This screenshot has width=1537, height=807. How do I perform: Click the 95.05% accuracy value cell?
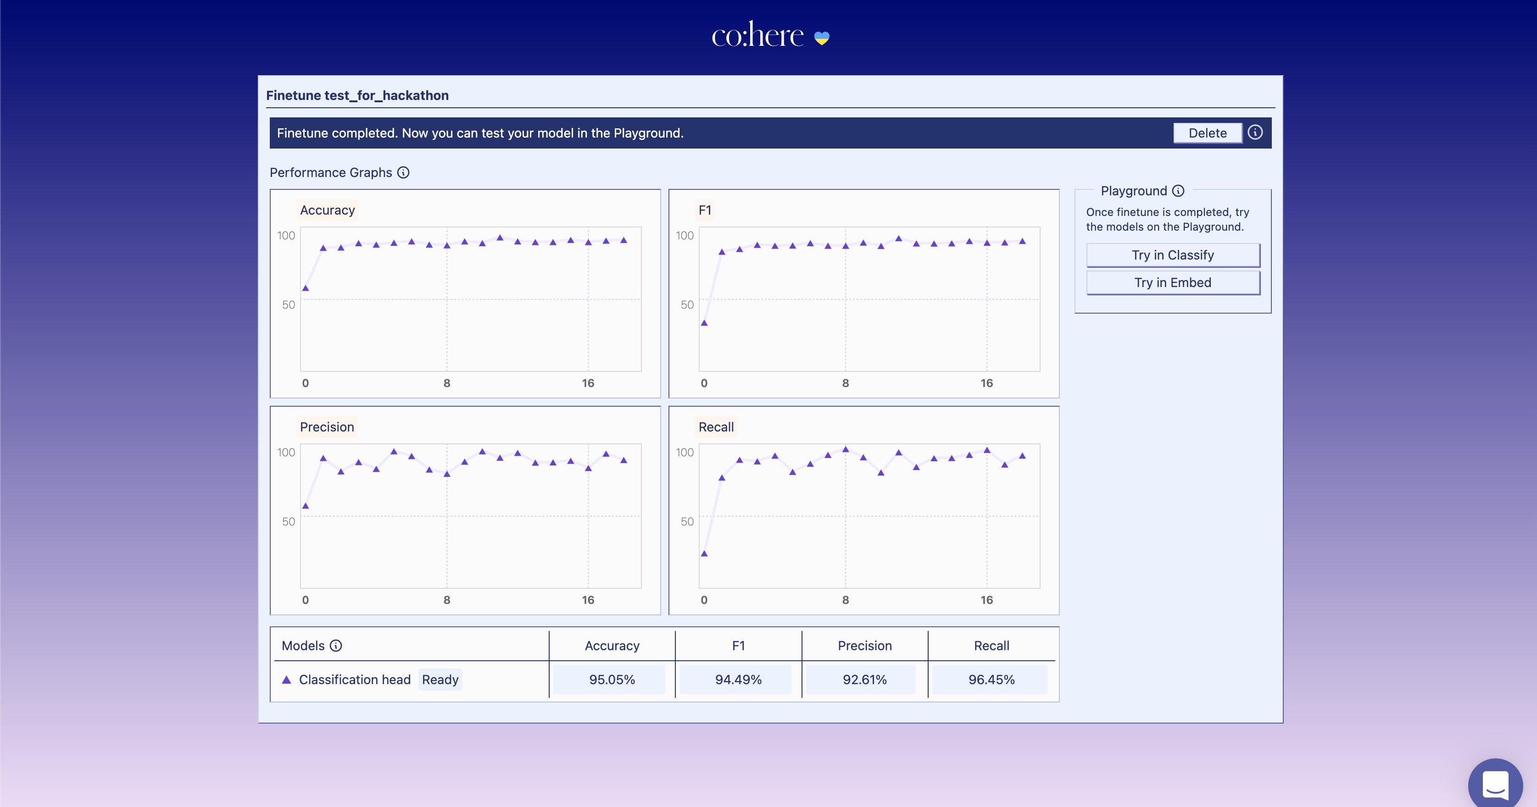tap(612, 680)
